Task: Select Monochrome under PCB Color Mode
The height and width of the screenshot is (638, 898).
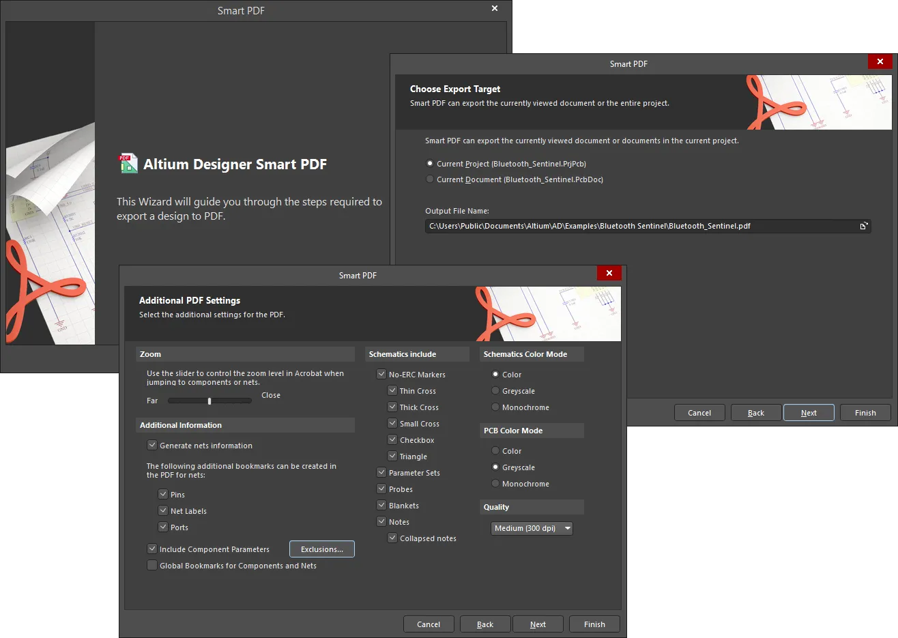Action: click(x=495, y=483)
